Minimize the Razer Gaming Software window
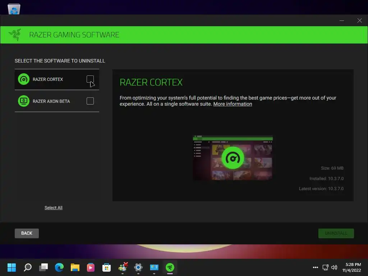The image size is (368, 276). coord(342,20)
